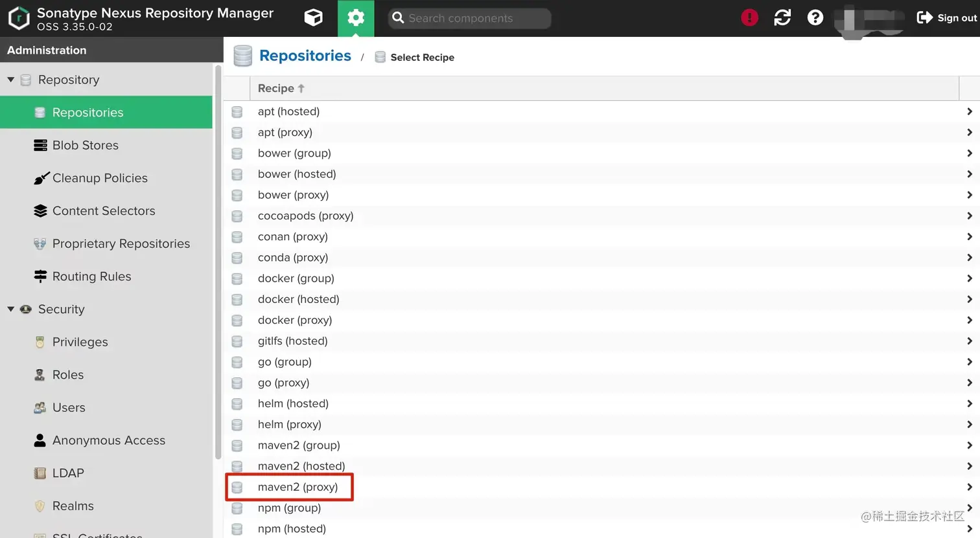Select the maven2 (proxy) recipe
Screen dimensions: 980x538
[601, 487]
